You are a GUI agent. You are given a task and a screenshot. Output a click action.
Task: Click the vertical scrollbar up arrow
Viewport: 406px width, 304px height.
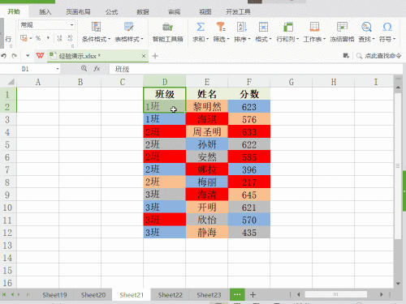click(x=398, y=88)
